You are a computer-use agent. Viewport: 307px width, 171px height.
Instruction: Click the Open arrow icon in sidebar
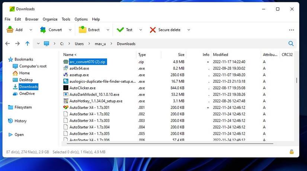tap(10, 135)
